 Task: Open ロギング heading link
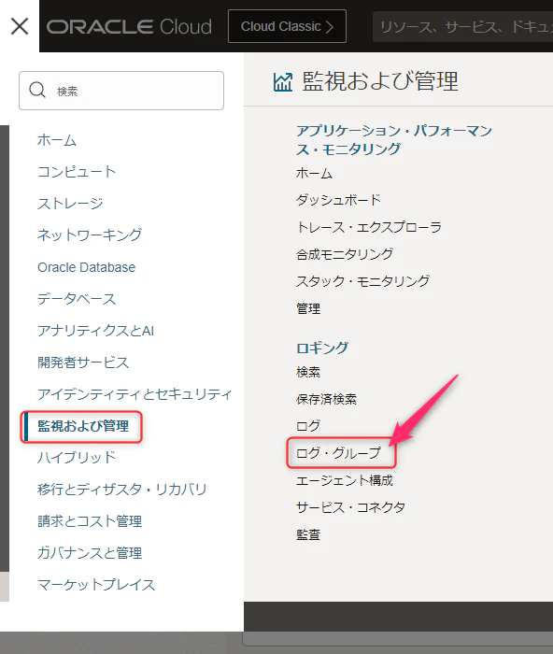pyautogui.click(x=322, y=348)
